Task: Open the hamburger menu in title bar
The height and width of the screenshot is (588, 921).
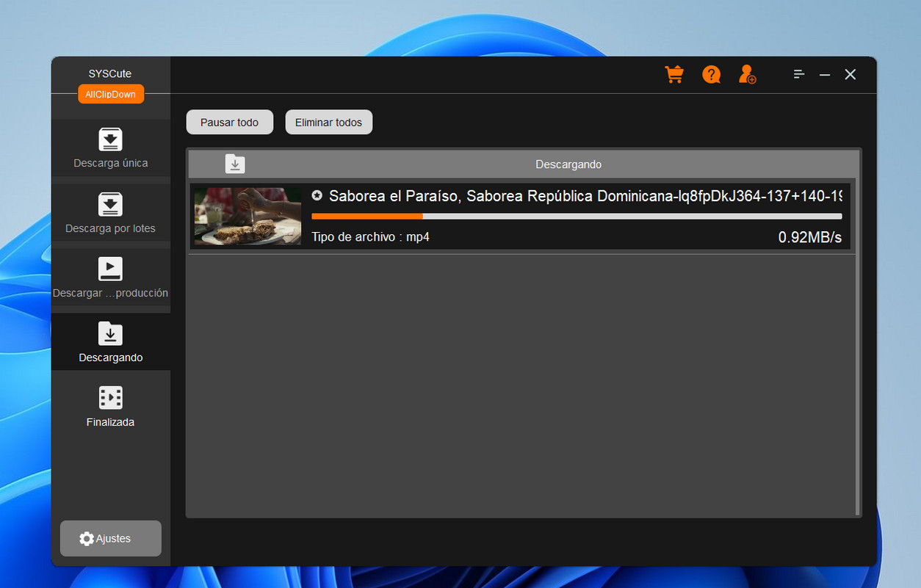Action: (799, 74)
